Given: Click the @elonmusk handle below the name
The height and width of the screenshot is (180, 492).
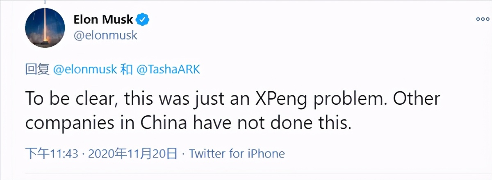Looking at the screenshot, I should pos(105,36).
